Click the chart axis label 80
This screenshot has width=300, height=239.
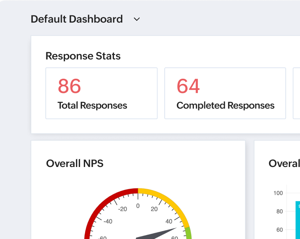click(x=279, y=211)
